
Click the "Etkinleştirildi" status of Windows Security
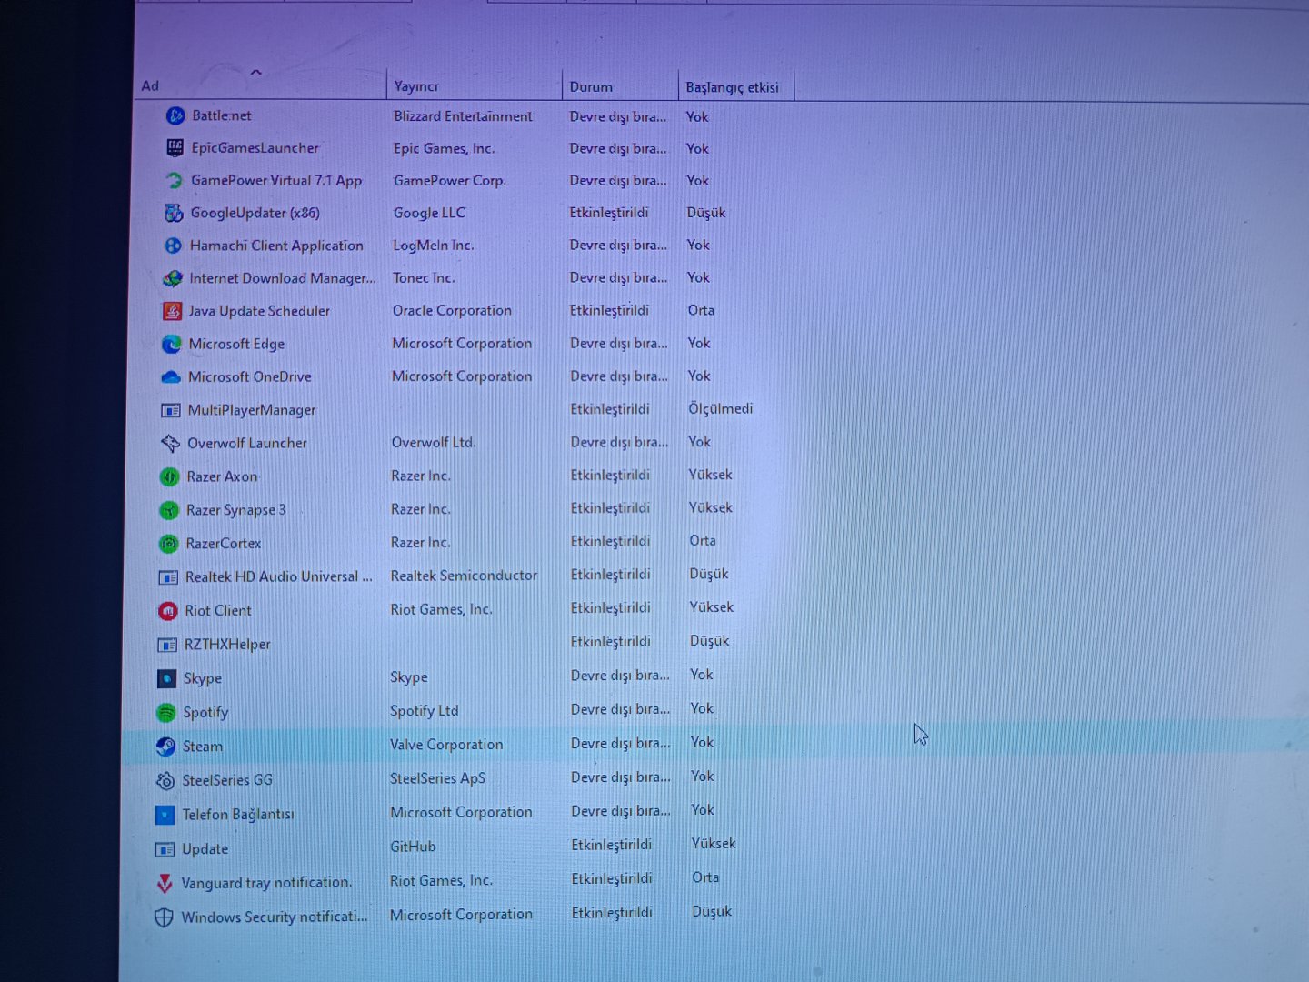[x=612, y=913]
